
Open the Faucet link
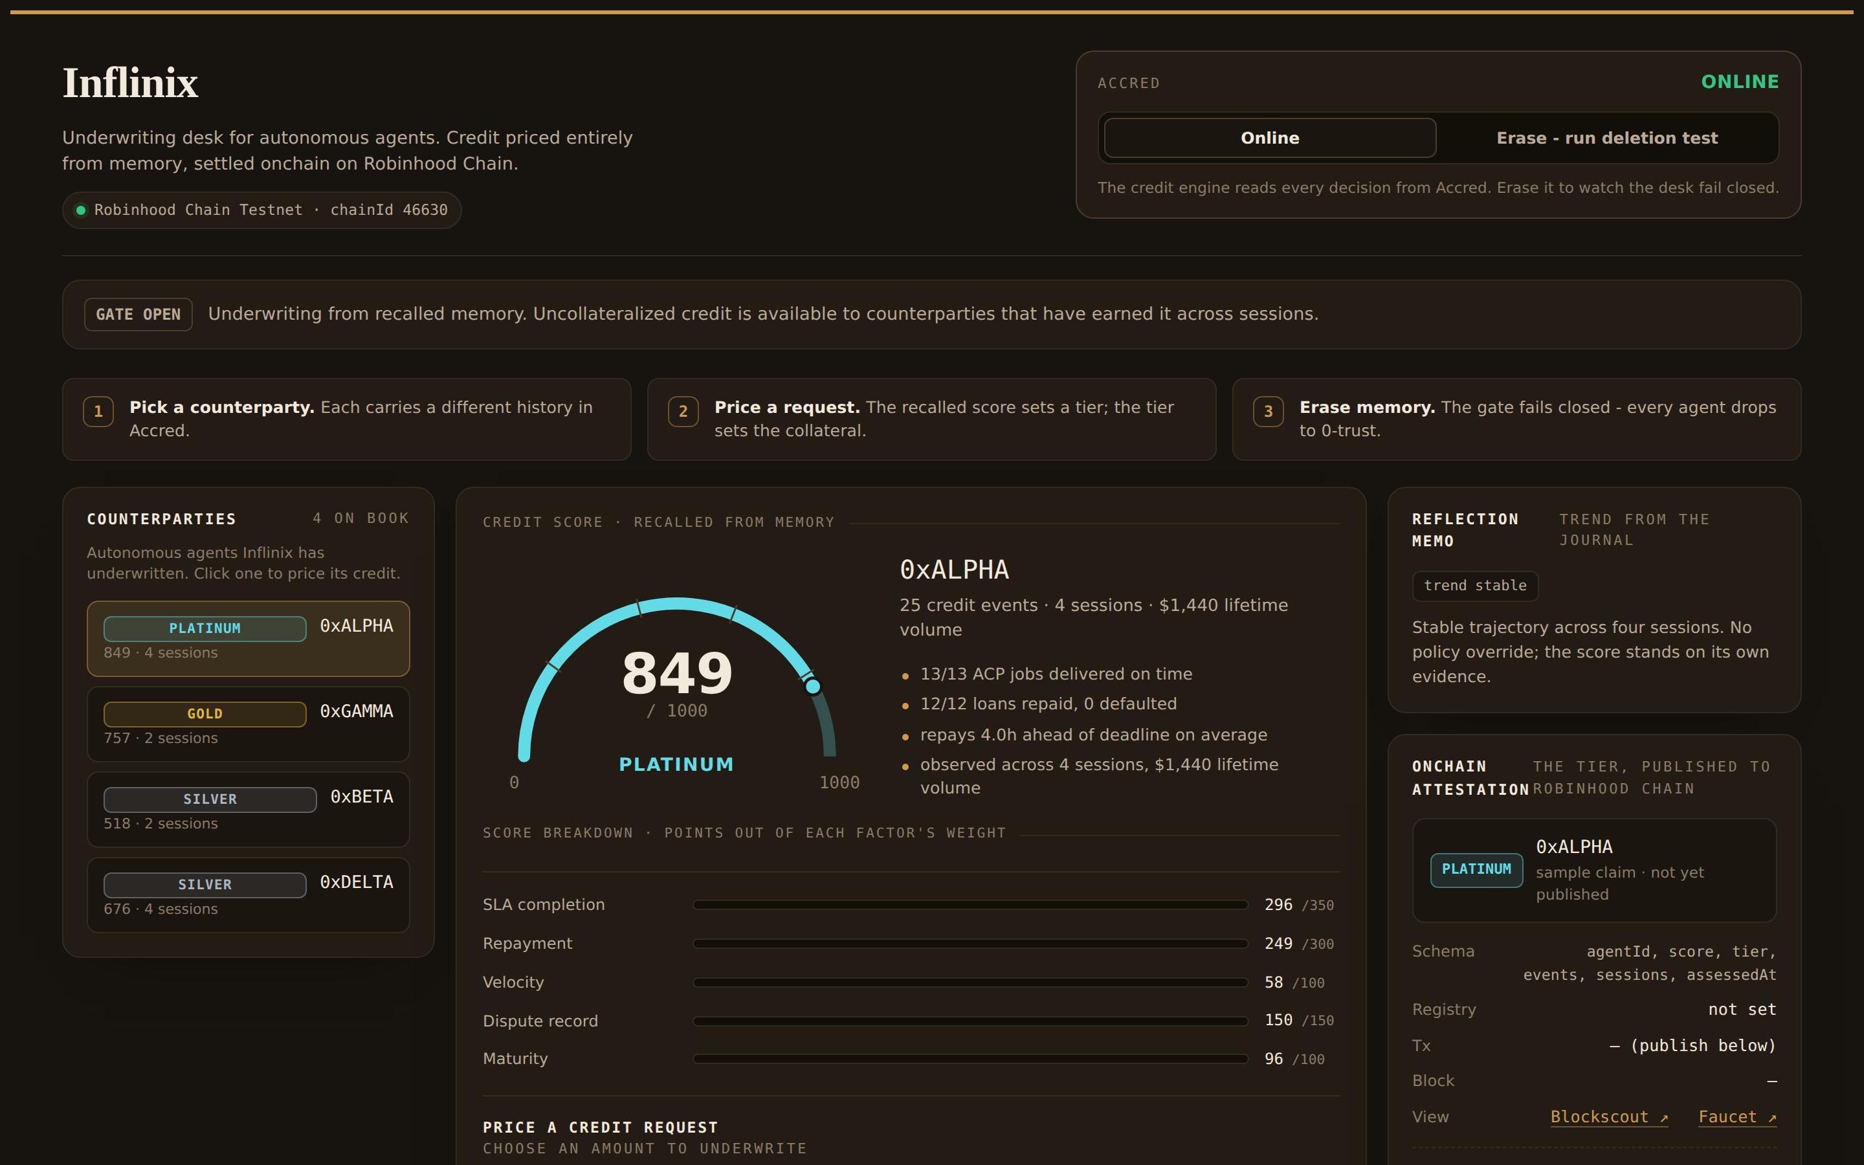pyautogui.click(x=1737, y=1116)
